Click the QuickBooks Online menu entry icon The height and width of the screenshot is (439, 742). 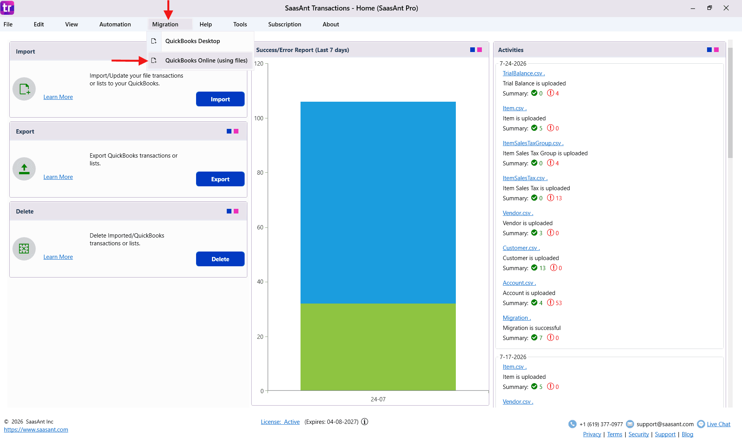click(x=154, y=61)
